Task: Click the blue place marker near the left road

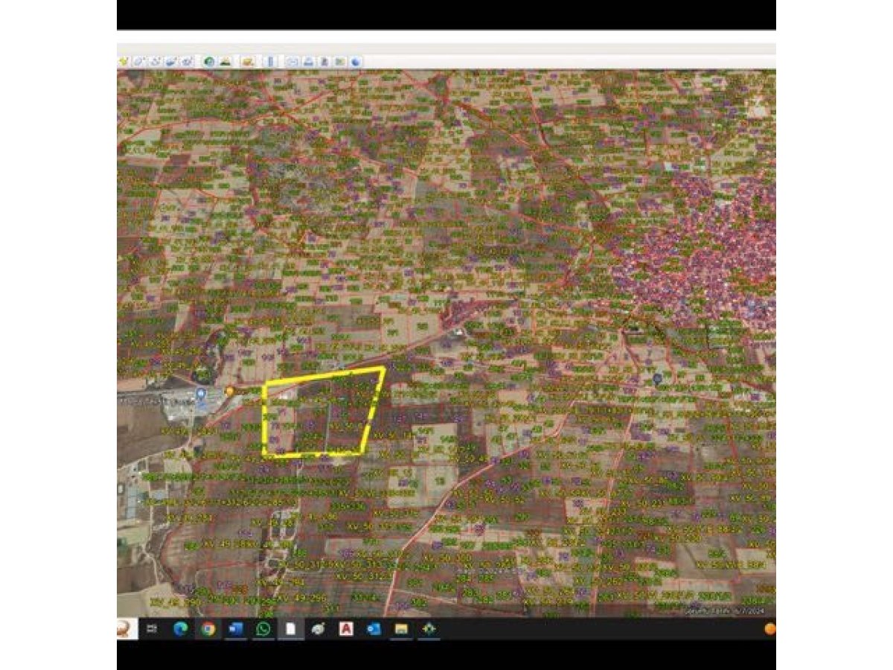Action: point(201,393)
